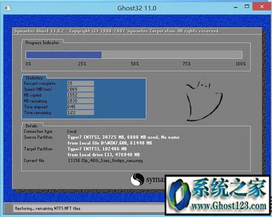Viewport: 272px width, 217px height.
Task: Click the Time elapsed label
Action: coord(36,107)
